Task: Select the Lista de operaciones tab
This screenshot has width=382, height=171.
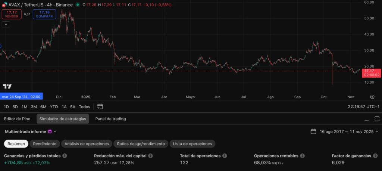Action: [192, 144]
